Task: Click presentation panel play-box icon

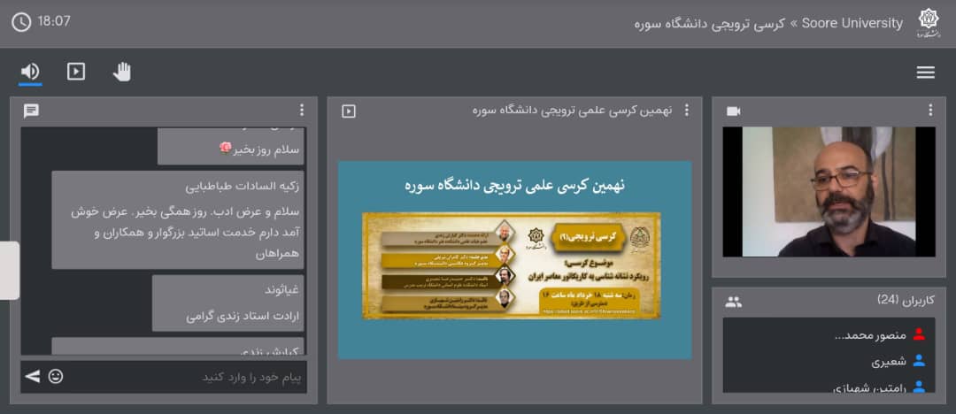Action: (349, 111)
